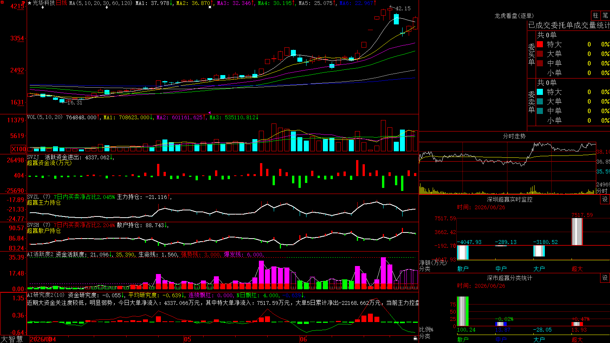Screen dimensions: 610x343
Task: Click the magenta MA3: 32.346 value
Action: (x=236, y=3)
